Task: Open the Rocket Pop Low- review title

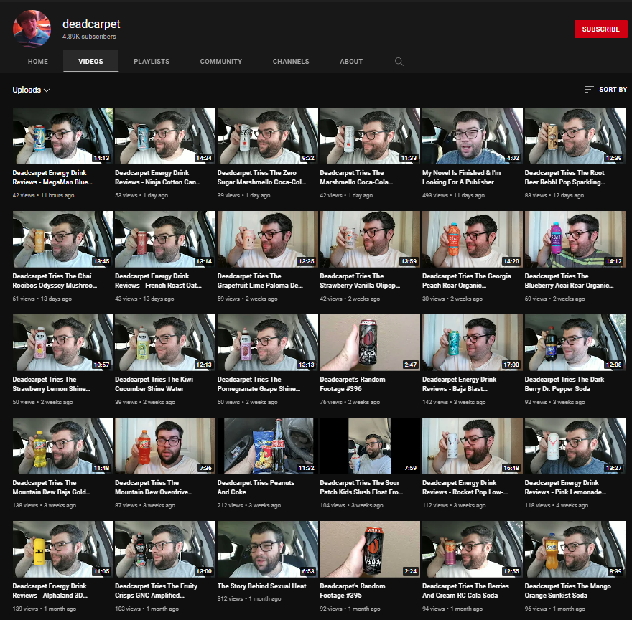Action: pos(465,487)
